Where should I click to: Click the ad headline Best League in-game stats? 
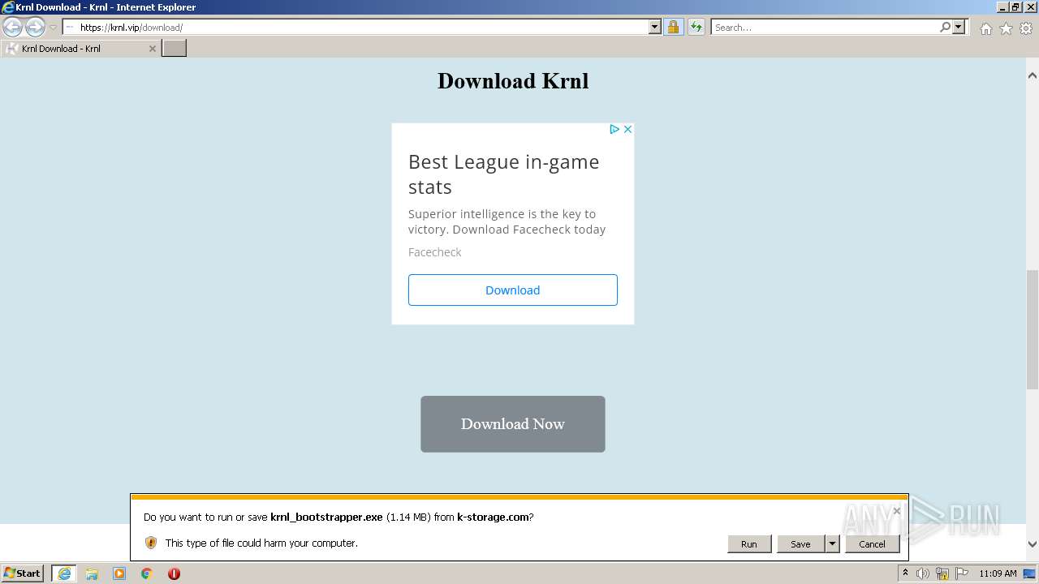[503, 174]
